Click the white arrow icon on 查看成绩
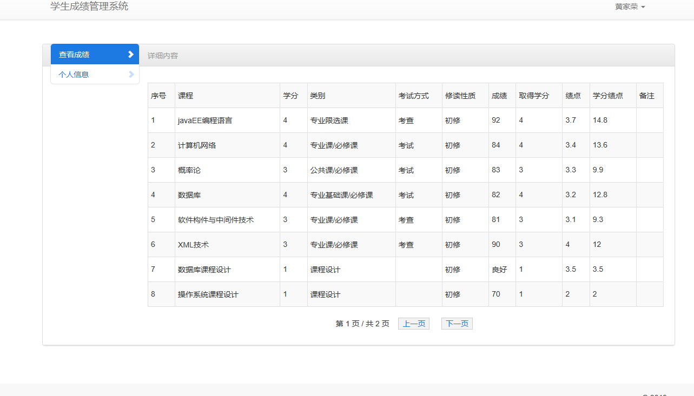Screen dimensions: 694x396 coord(130,54)
